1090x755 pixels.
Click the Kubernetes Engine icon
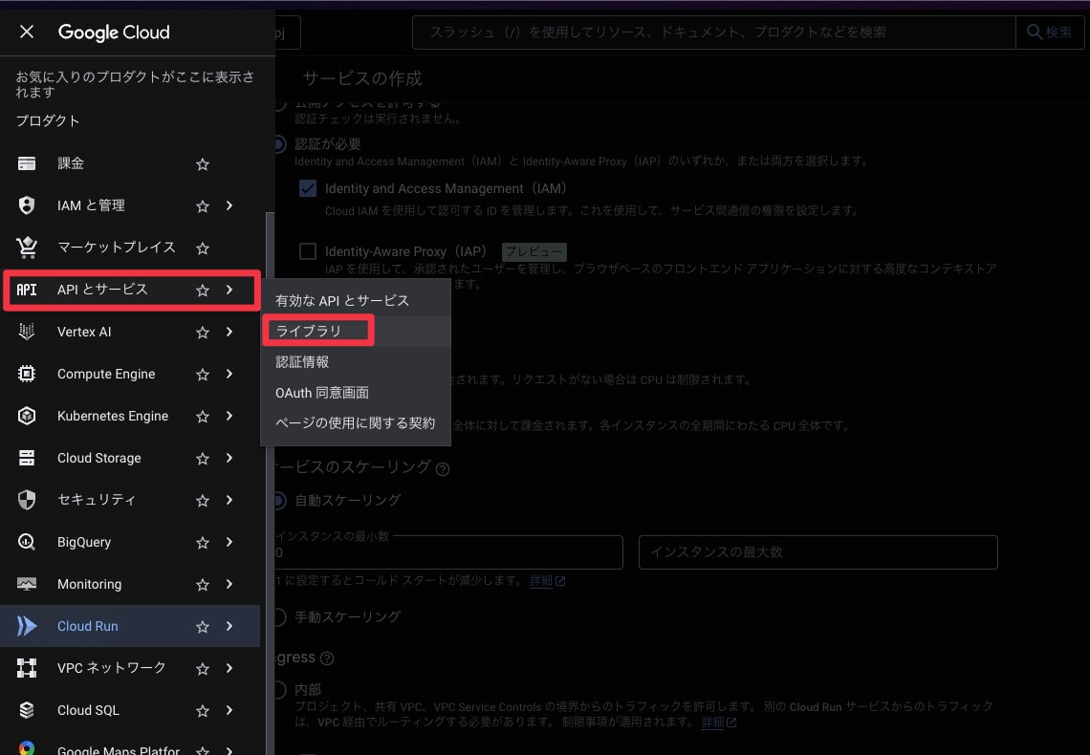27,416
